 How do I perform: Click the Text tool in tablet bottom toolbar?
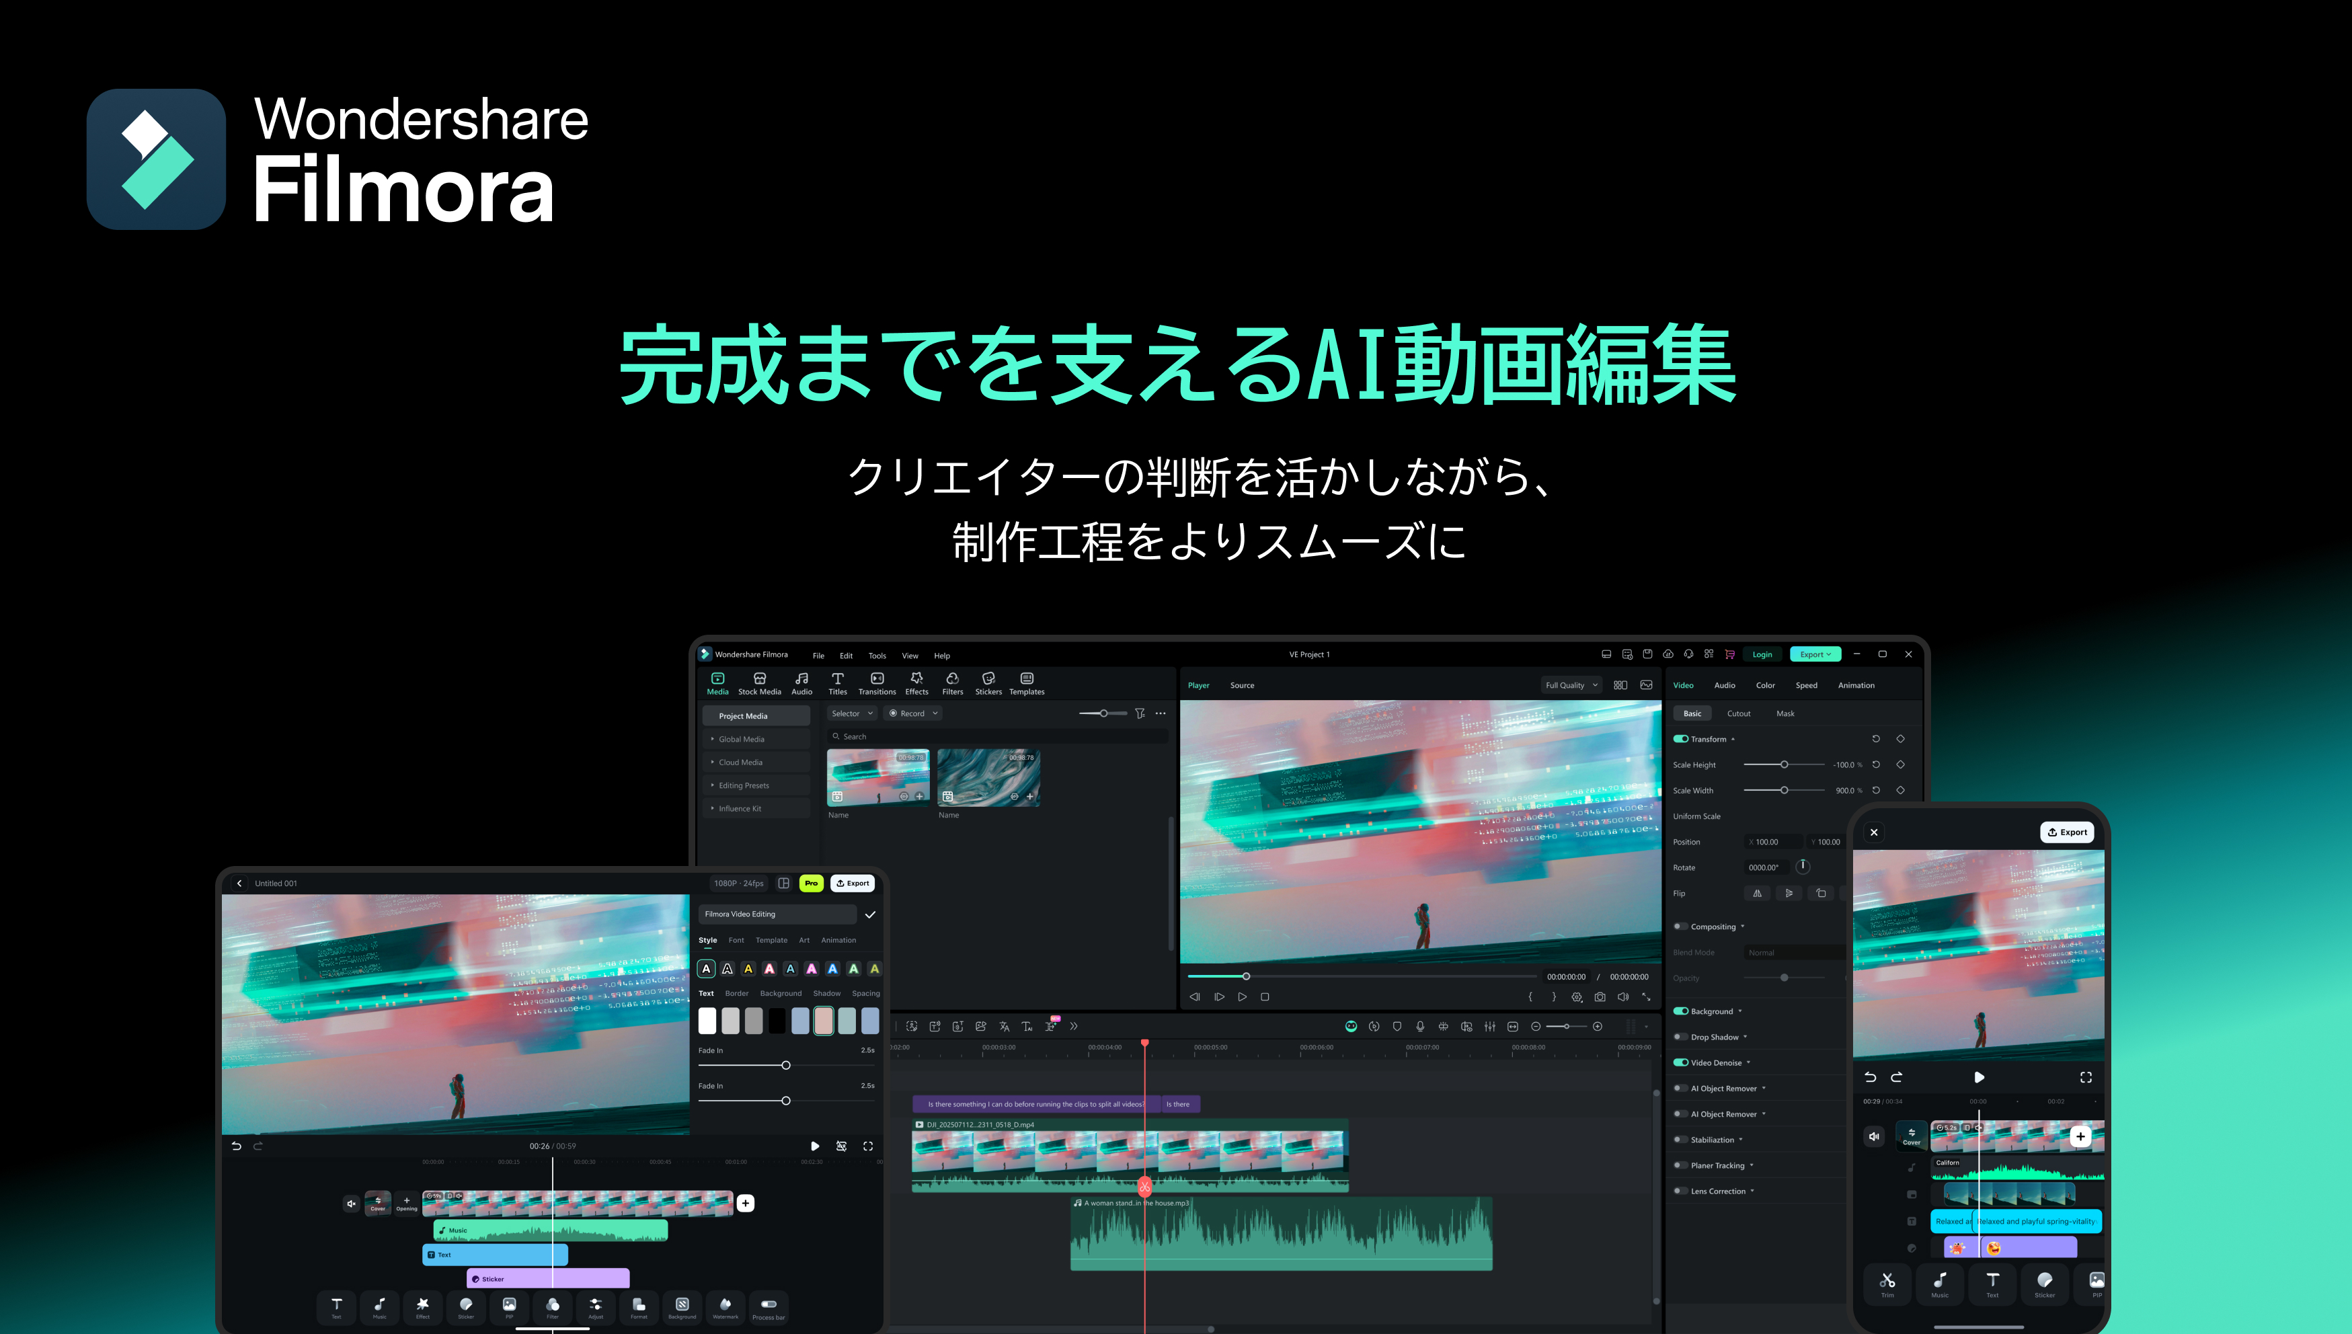[336, 1307]
